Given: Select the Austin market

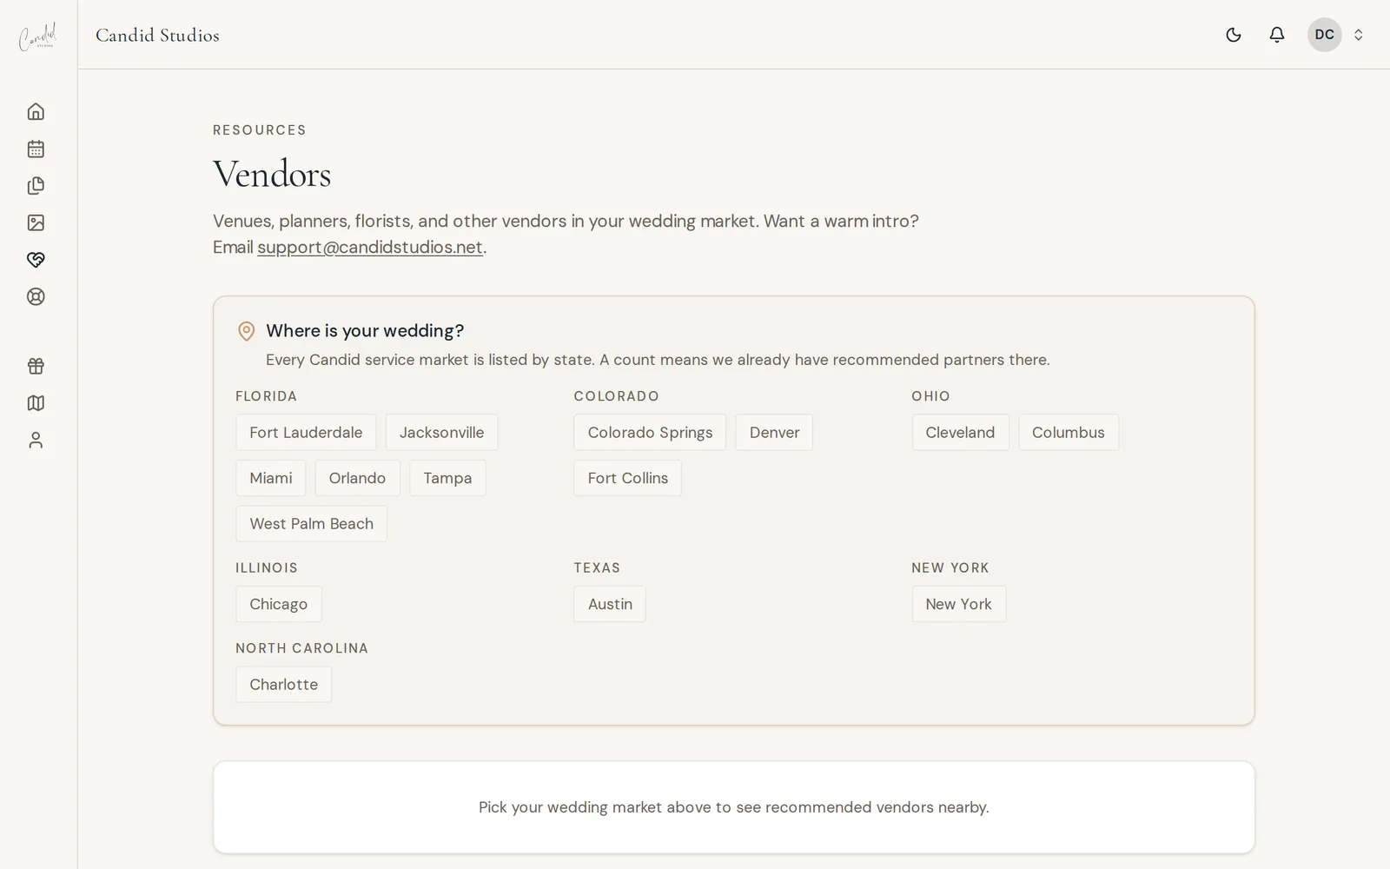Looking at the screenshot, I should tap(610, 604).
